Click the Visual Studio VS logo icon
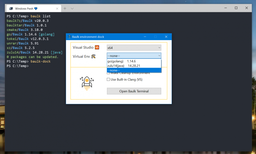The width and height of the screenshot is (256, 154). pyautogui.click(x=97, y=47)
